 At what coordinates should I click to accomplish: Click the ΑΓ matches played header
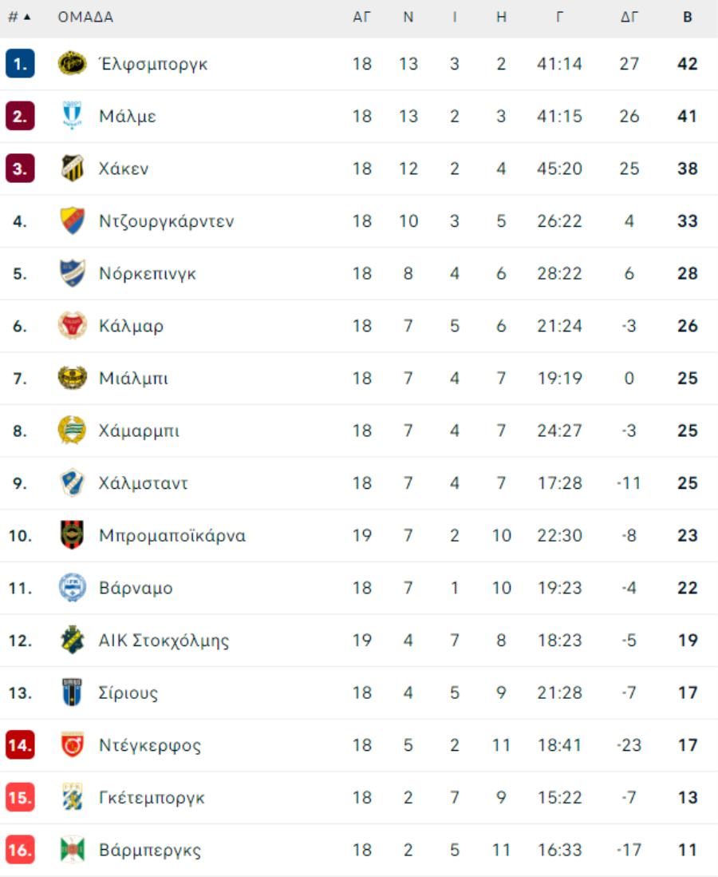tap(362, 18)
